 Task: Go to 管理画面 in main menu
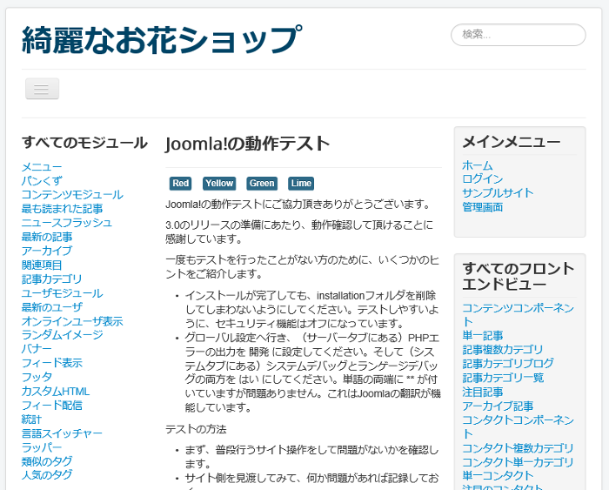tap(482, 207)
